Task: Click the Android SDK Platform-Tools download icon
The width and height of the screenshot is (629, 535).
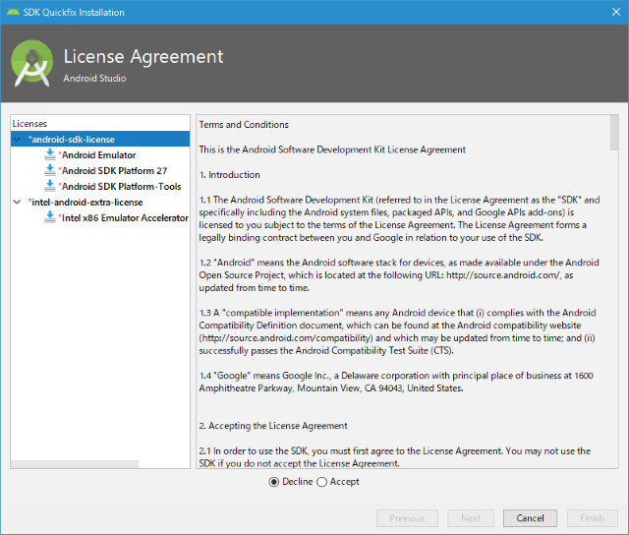Action: pyautogui.click(x=50, y=186)
